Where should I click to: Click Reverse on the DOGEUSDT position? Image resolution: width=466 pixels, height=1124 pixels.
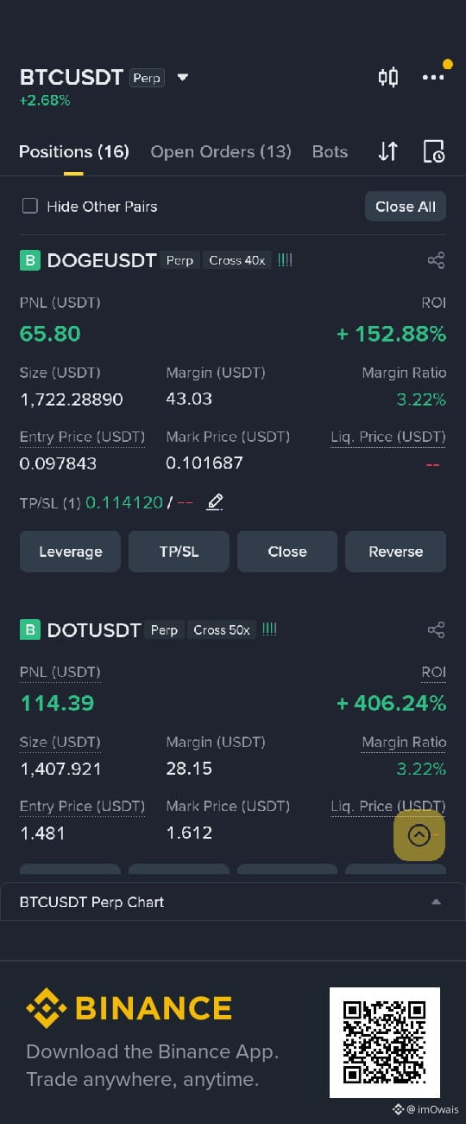(395, 552)
